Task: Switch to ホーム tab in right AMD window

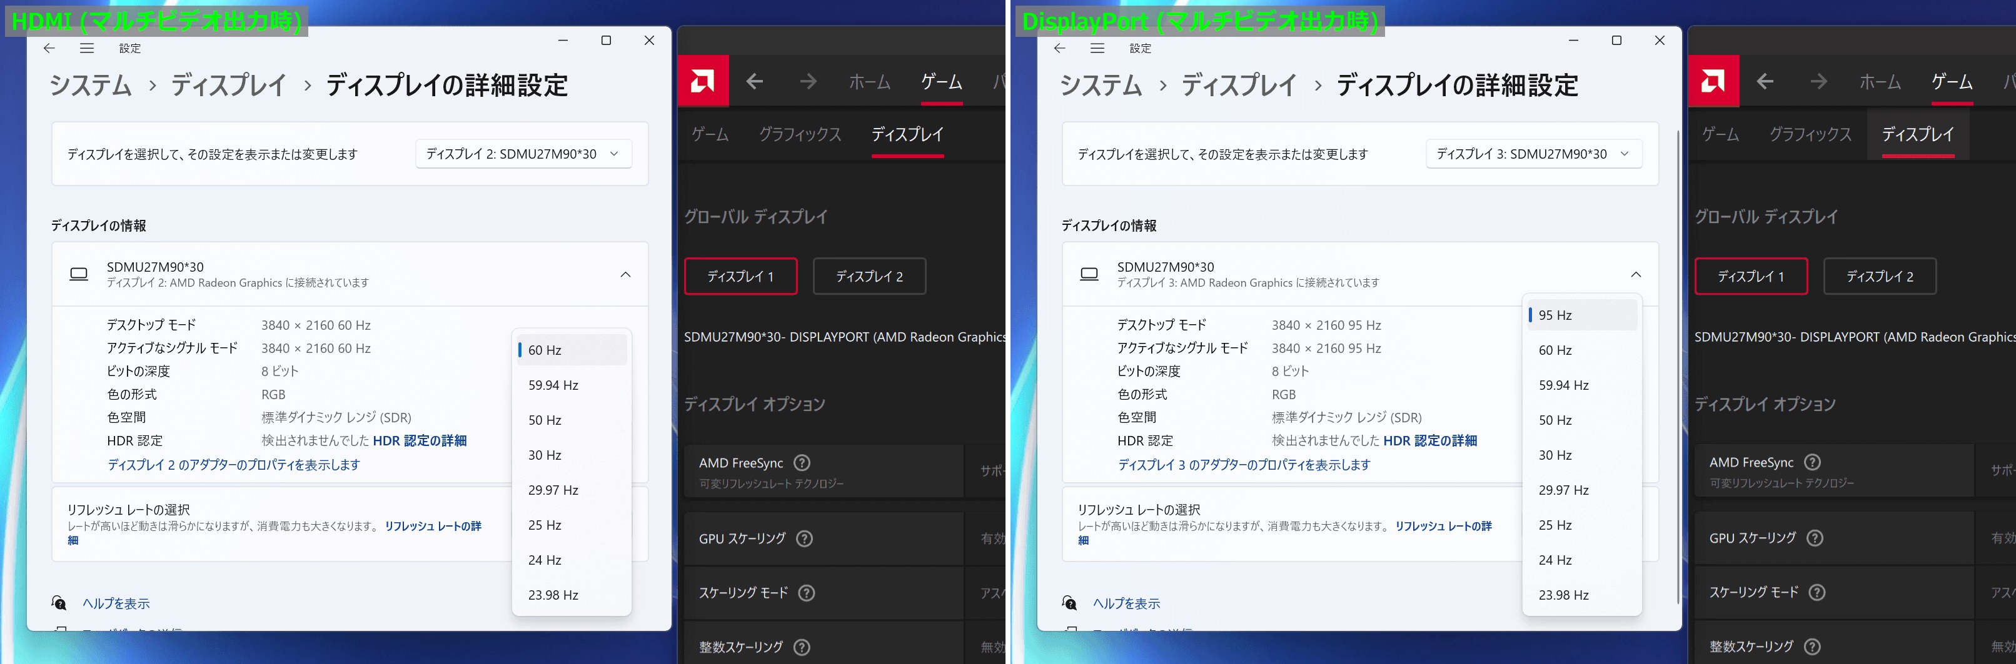Action: [1880, 81]
